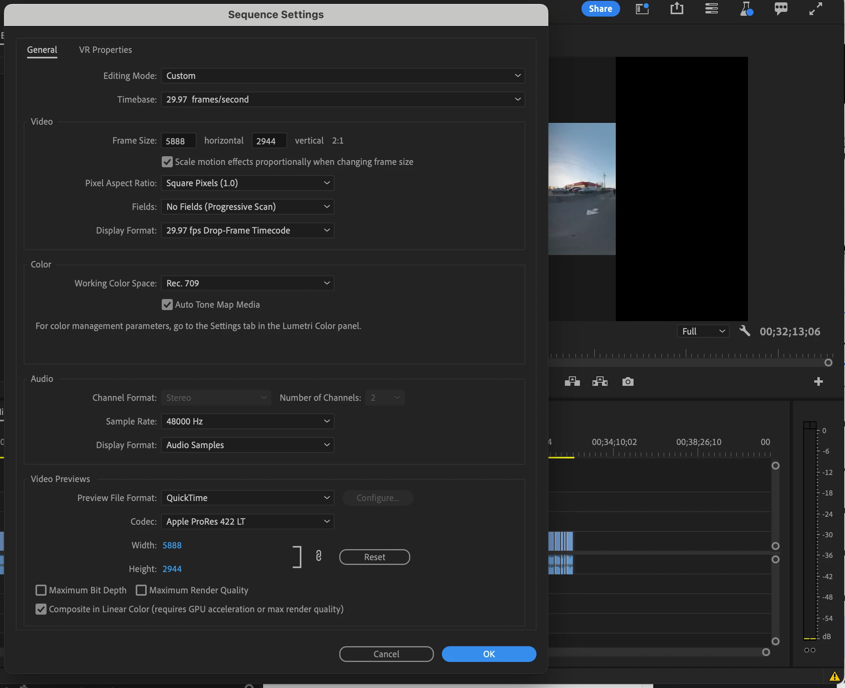Uncheck Auto Tone Map Media
This screenshot has width=845, height=688.
coord(167,305)
